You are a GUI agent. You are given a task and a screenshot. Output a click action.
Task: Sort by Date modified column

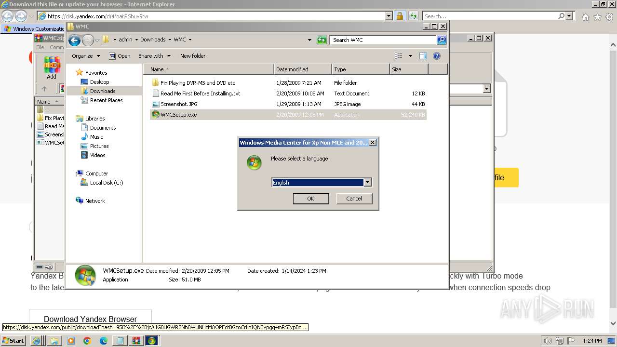pos(303,69)
